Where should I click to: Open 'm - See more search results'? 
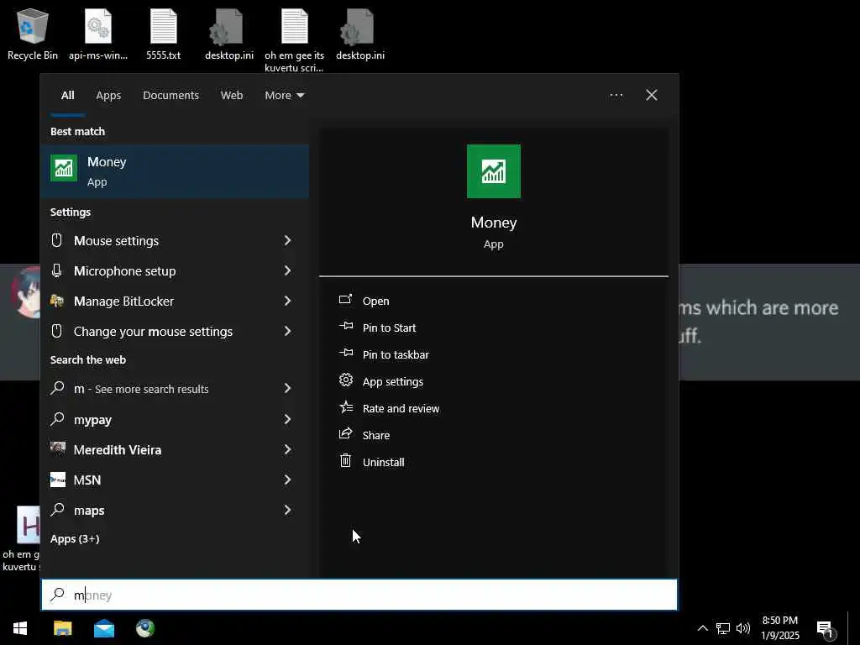[175, 389]
